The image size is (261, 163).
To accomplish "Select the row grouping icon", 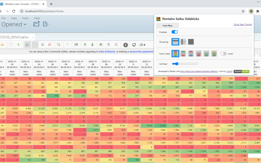I will [175, 42].
